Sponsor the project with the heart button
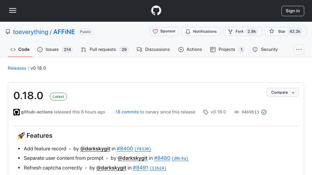The image size is (312, 175). [x=164, y=31]
